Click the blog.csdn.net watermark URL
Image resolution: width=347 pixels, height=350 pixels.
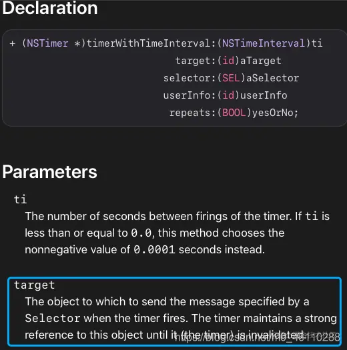(x=257, y=337)
